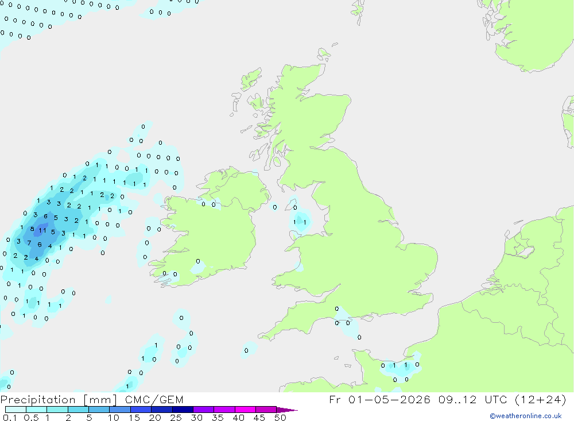Screen dimensions: 574x421
Task: Select the '40' legend scale label
Action: pos(239,418)
